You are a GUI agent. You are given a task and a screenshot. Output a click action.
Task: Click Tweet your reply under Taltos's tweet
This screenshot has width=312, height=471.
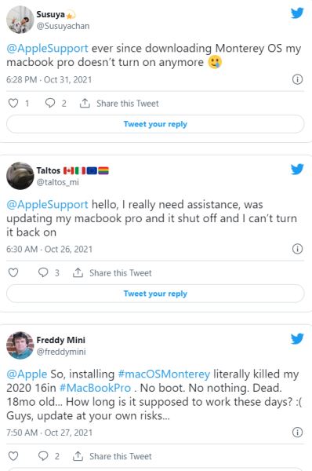pyautogui.click(x=155, y=294)
